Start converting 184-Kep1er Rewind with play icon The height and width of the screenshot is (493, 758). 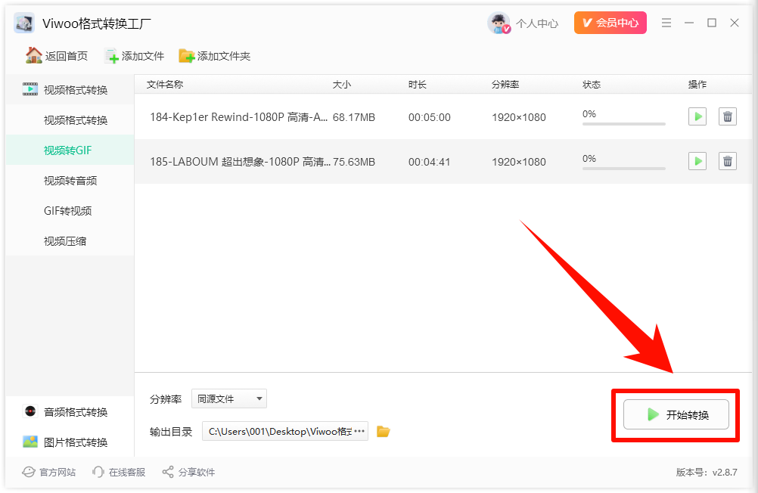(x=697, y=116)
